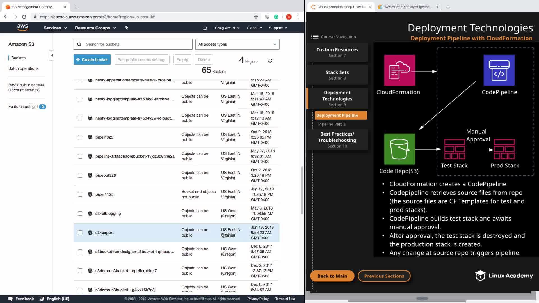Open the notifications bell icon

click(x=205, y=28)
